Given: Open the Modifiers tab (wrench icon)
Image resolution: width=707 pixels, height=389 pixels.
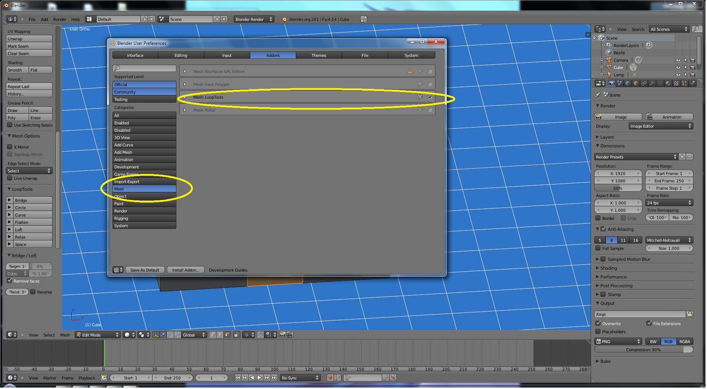Looking at the screenshot, I should pos(652,84).
